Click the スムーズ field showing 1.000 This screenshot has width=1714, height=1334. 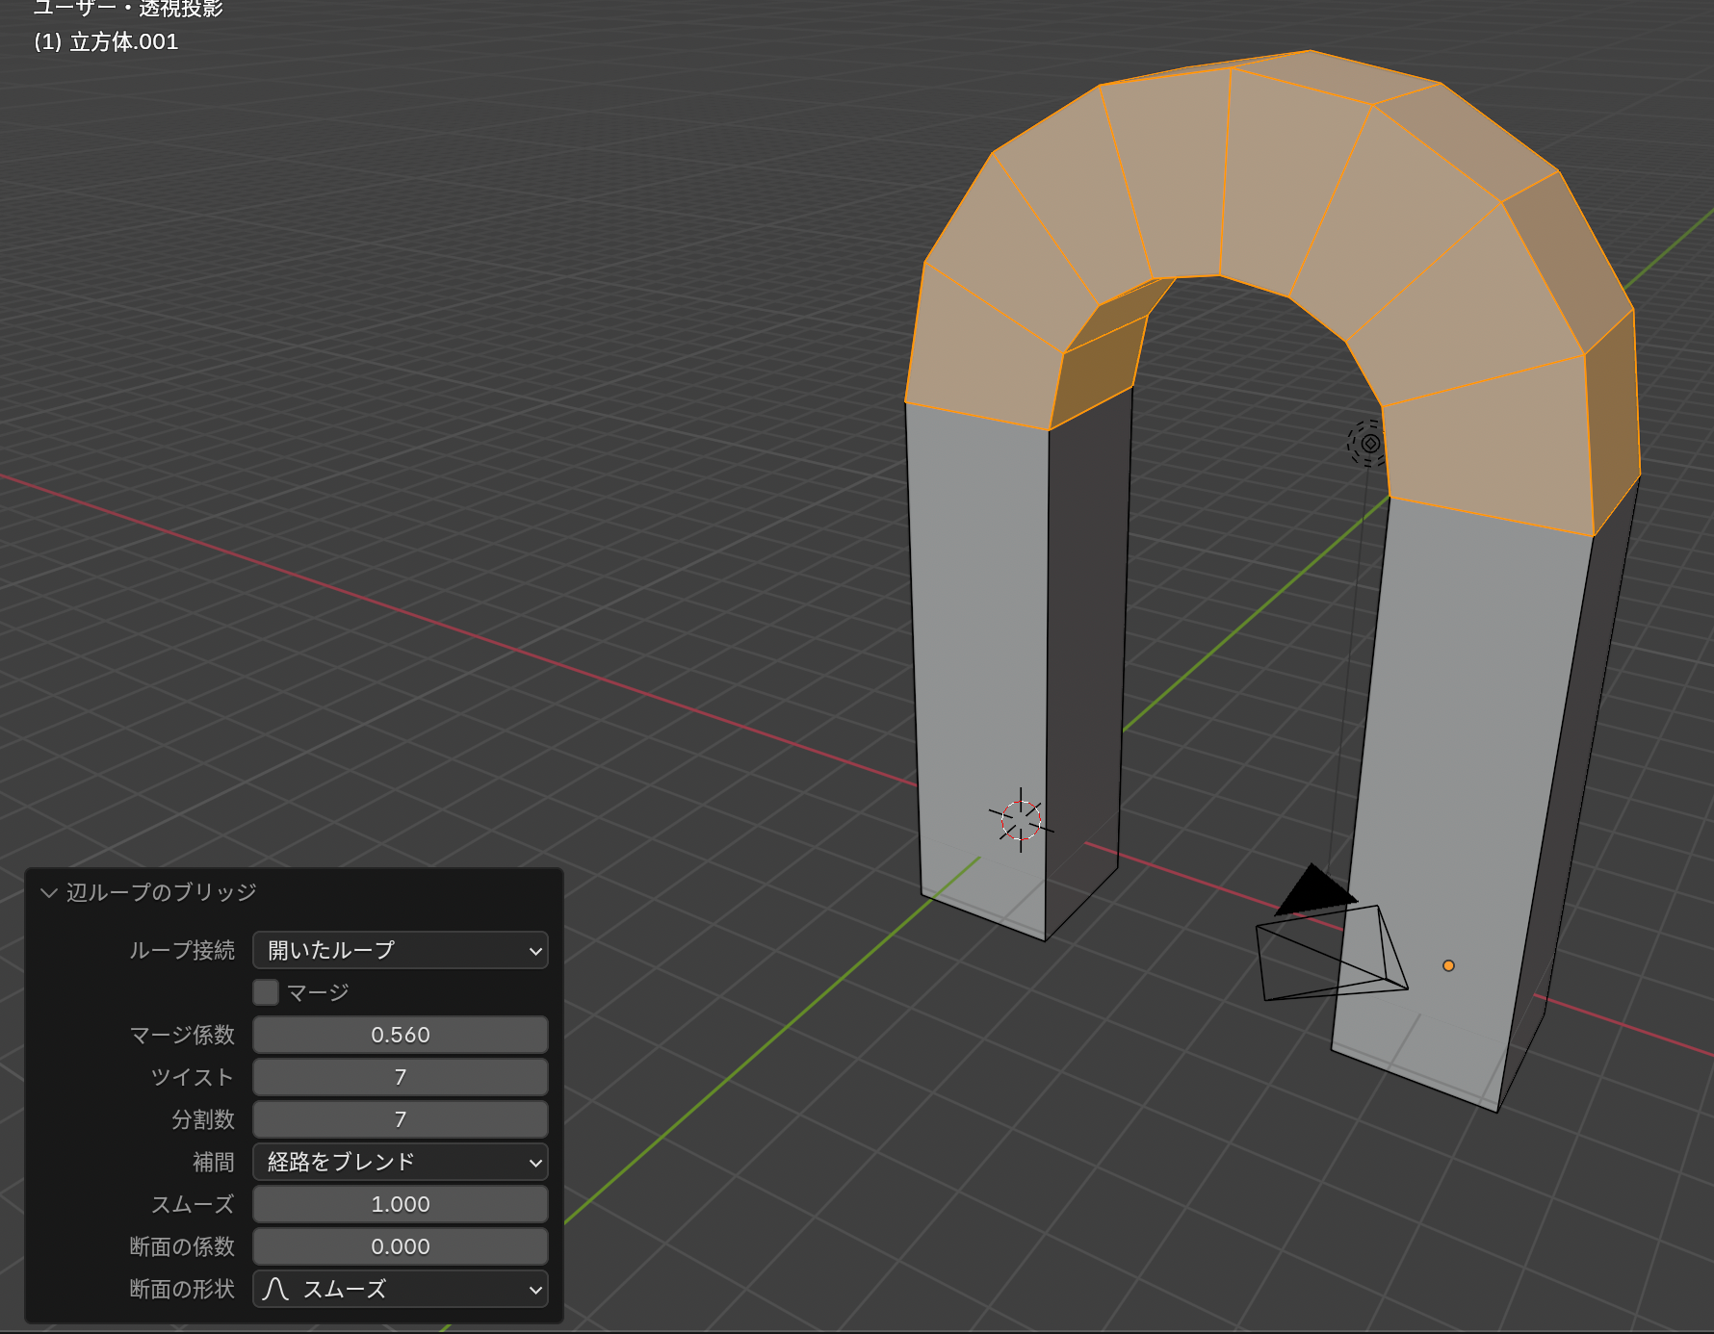tap(400, 1204)
